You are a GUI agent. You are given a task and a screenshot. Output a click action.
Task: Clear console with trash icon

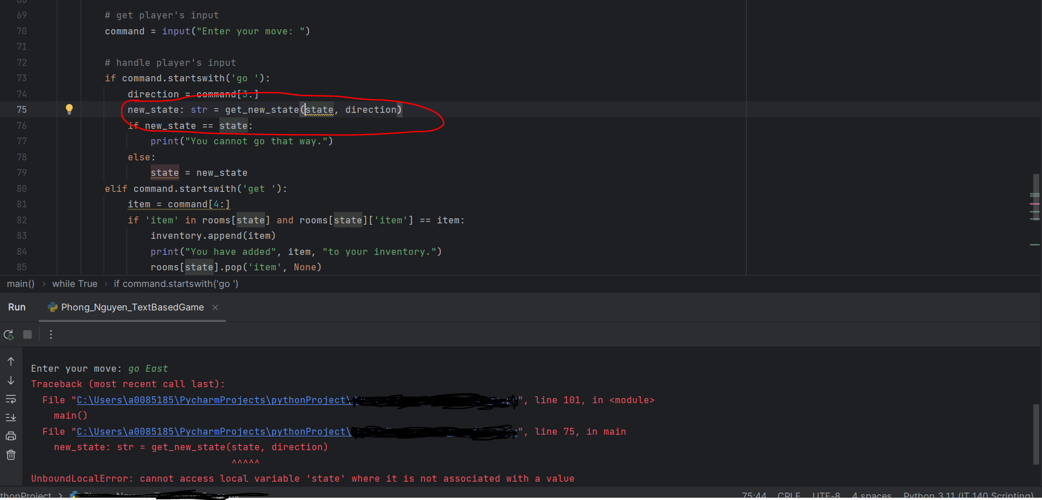click(11, 455)
